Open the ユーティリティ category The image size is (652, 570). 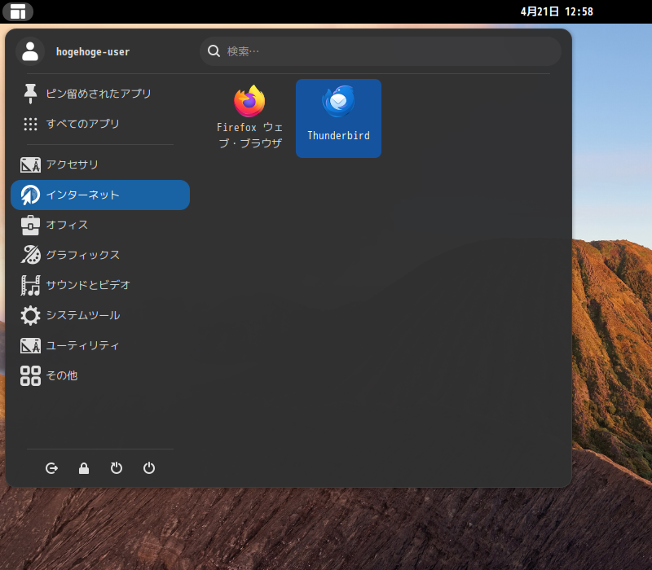point(100,345)
